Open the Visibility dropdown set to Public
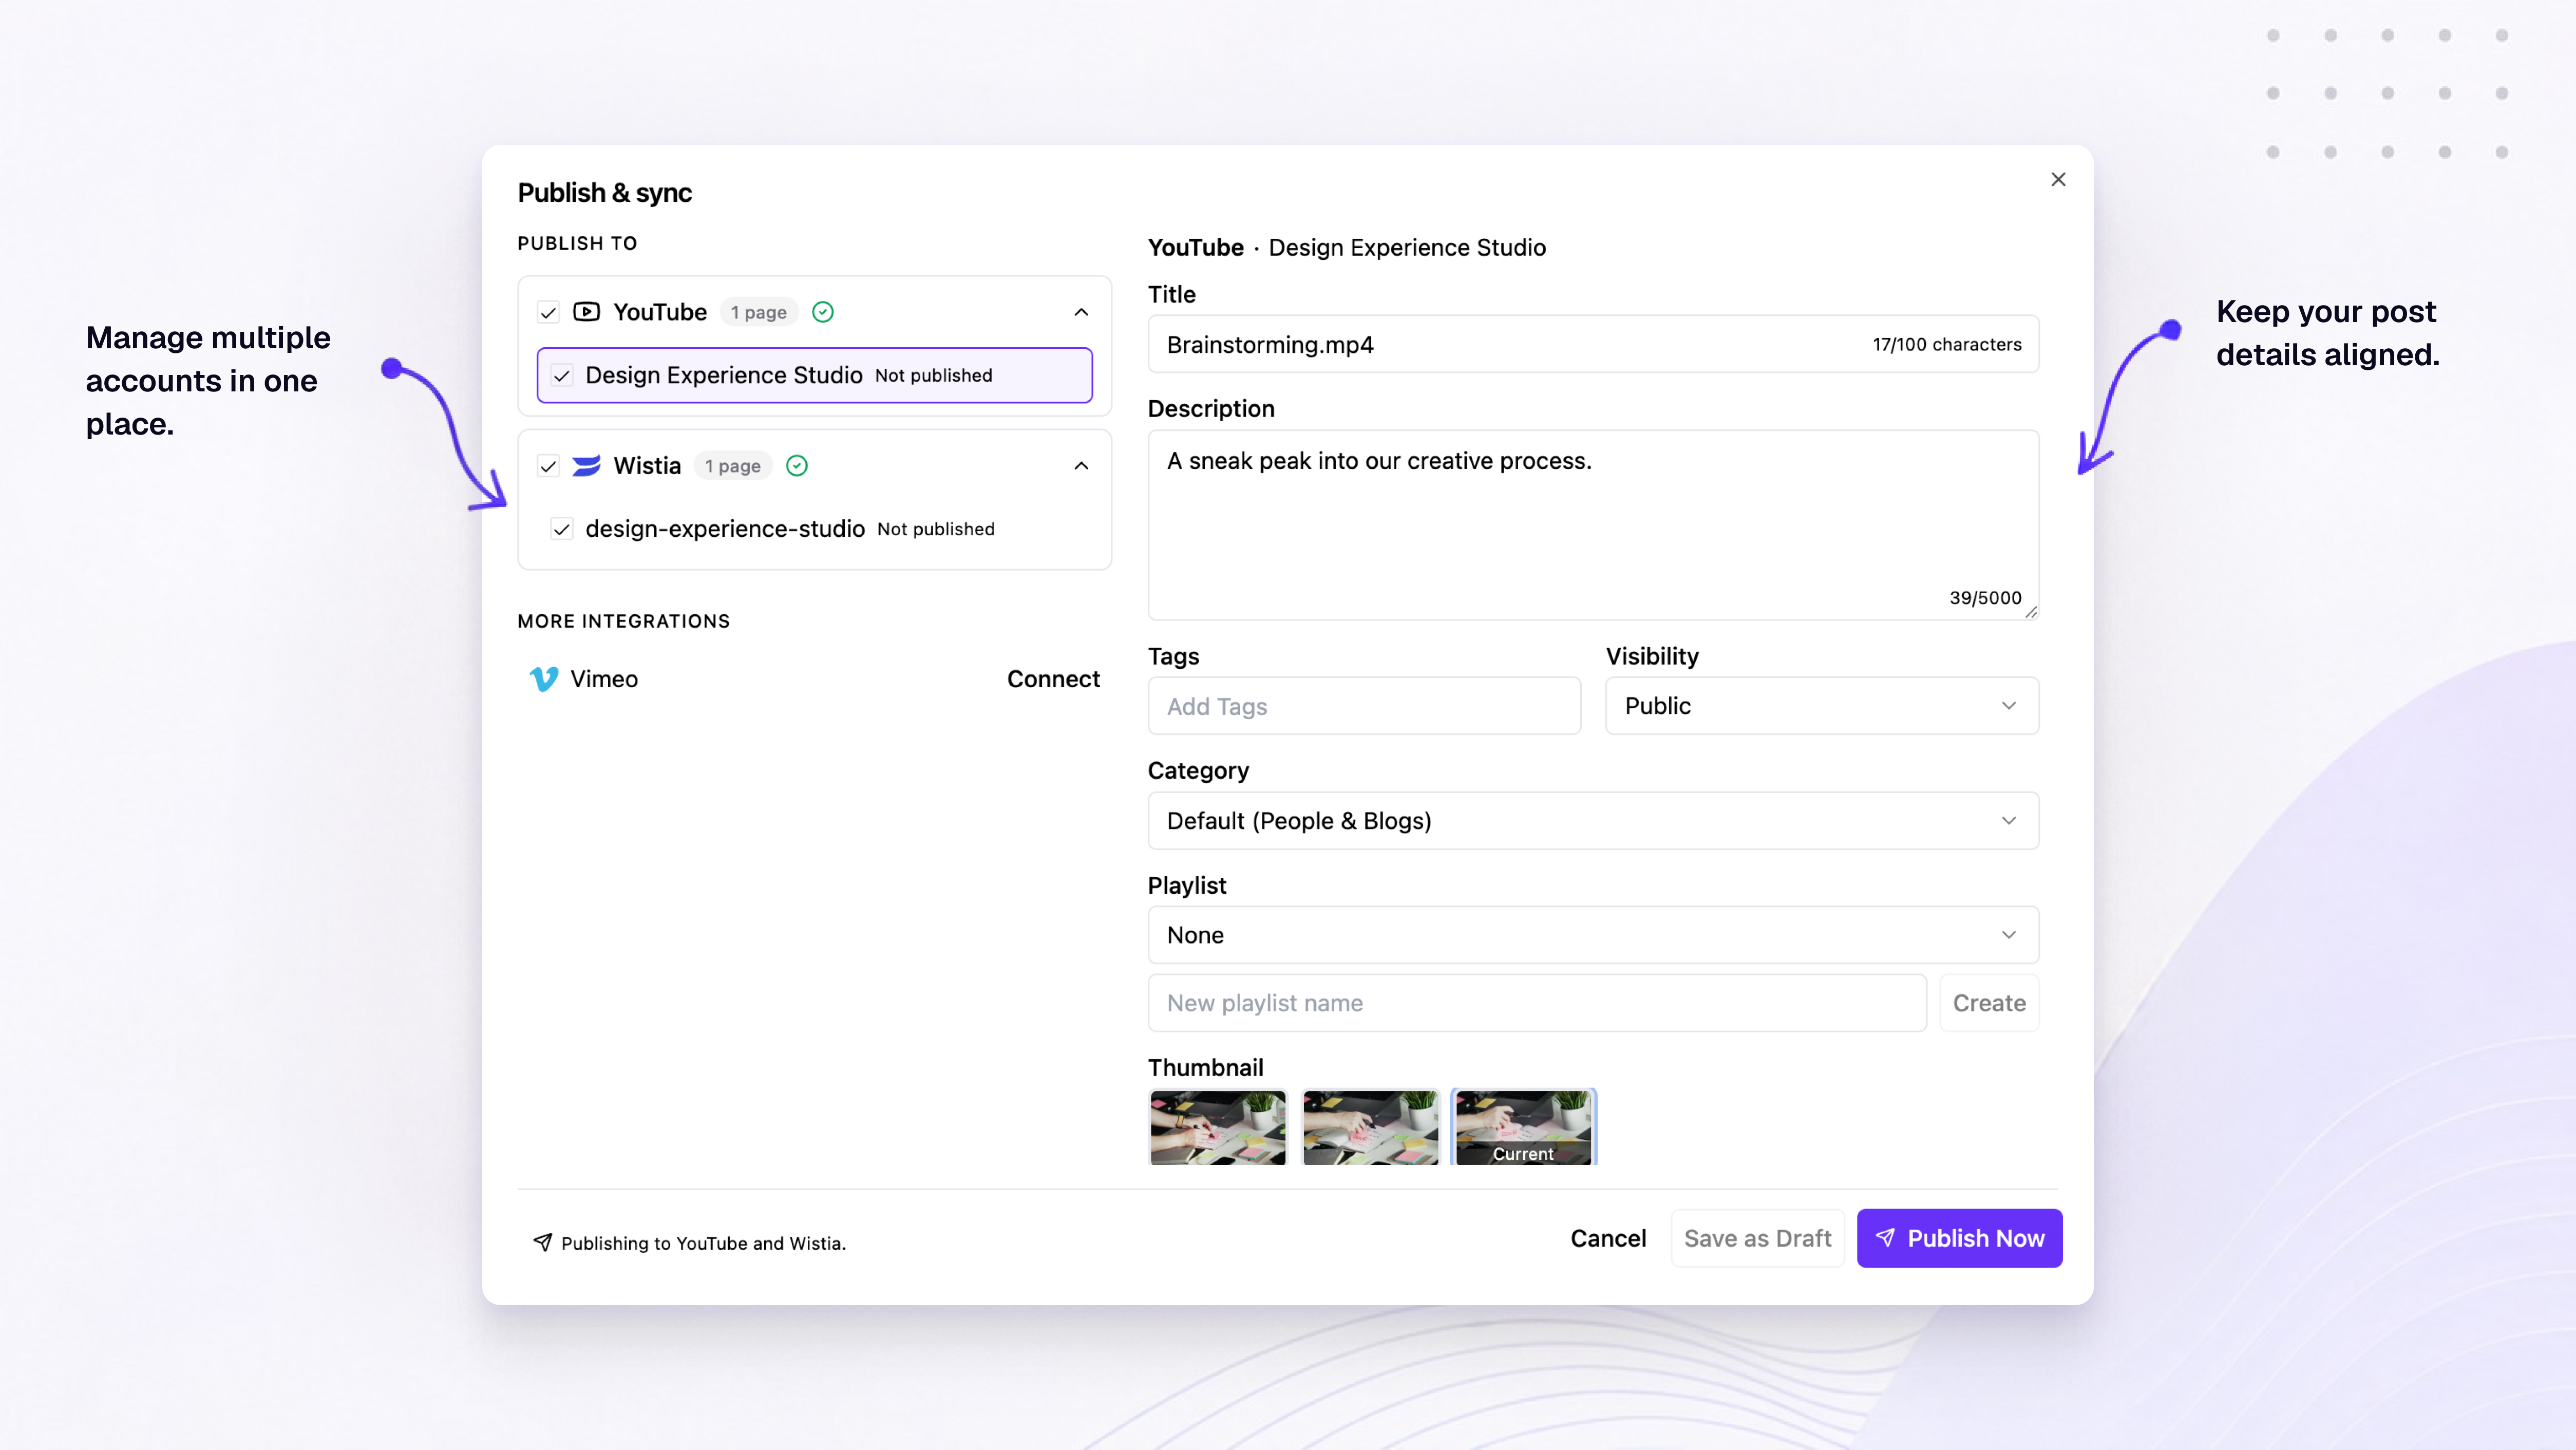2576x1450 pixels. coord(1822,706)
